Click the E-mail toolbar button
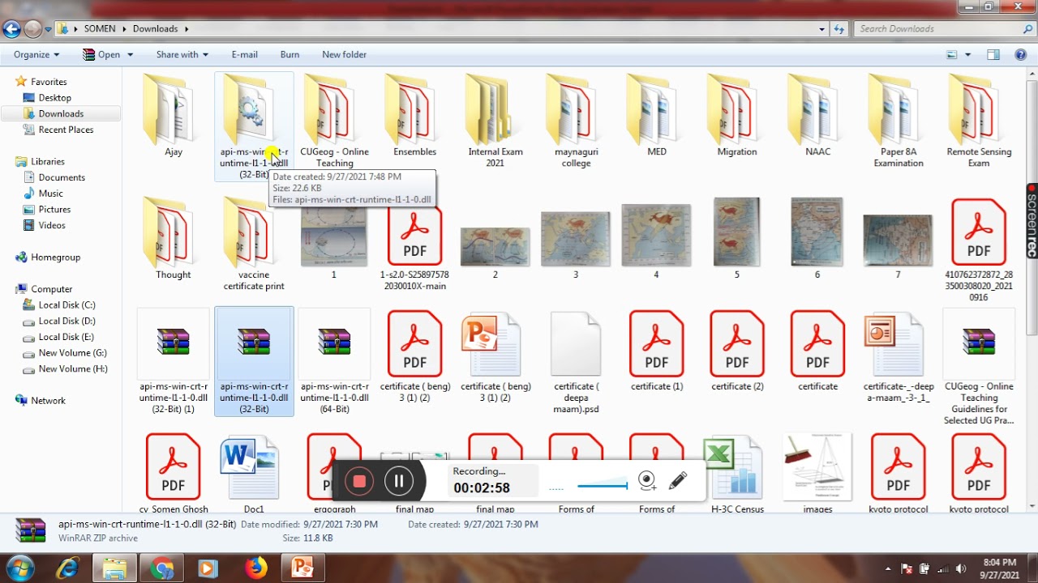Viewport: 1038px width, 583px height. [244, 54]
